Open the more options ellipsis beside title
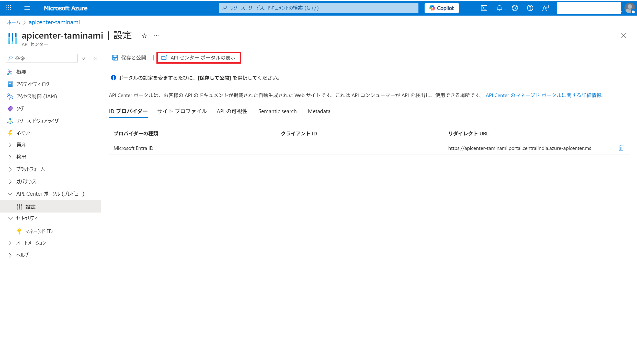The image size is (637, 352). click(x=156, y=36)
